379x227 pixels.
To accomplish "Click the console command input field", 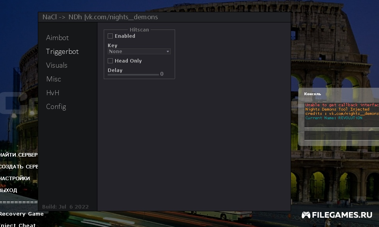I will click(x=342, y=135).
